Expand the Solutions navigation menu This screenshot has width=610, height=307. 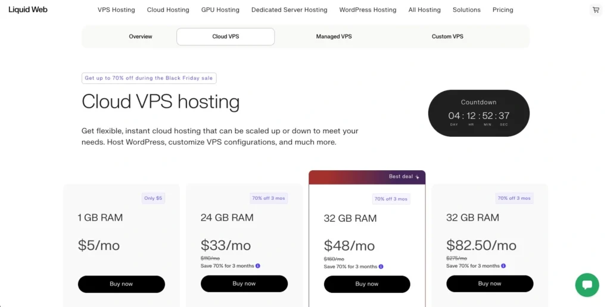click(466, 10)
